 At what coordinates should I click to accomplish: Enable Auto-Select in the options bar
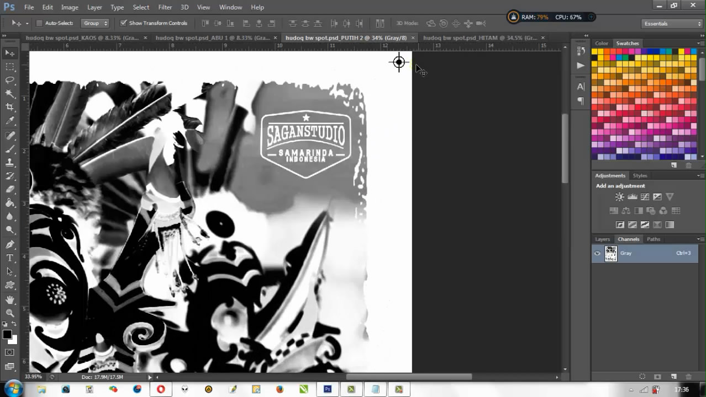point(39,23)
